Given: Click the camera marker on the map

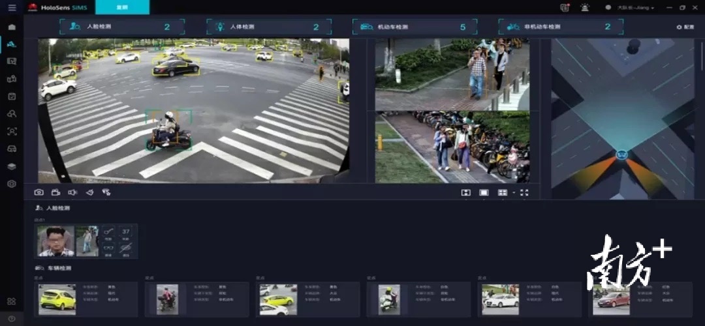Looking at the screenshot, I should click(x=621, y=155).
